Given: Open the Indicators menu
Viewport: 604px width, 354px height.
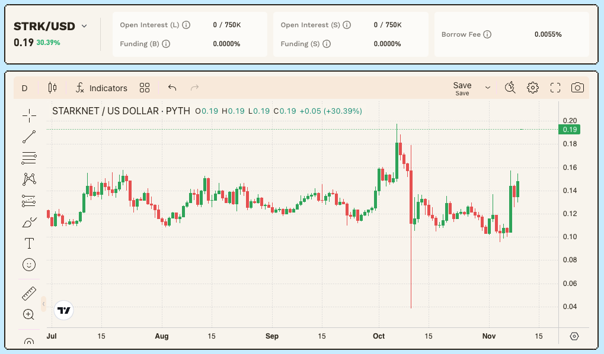Looking at the screenshot, I should coord(102,88).
